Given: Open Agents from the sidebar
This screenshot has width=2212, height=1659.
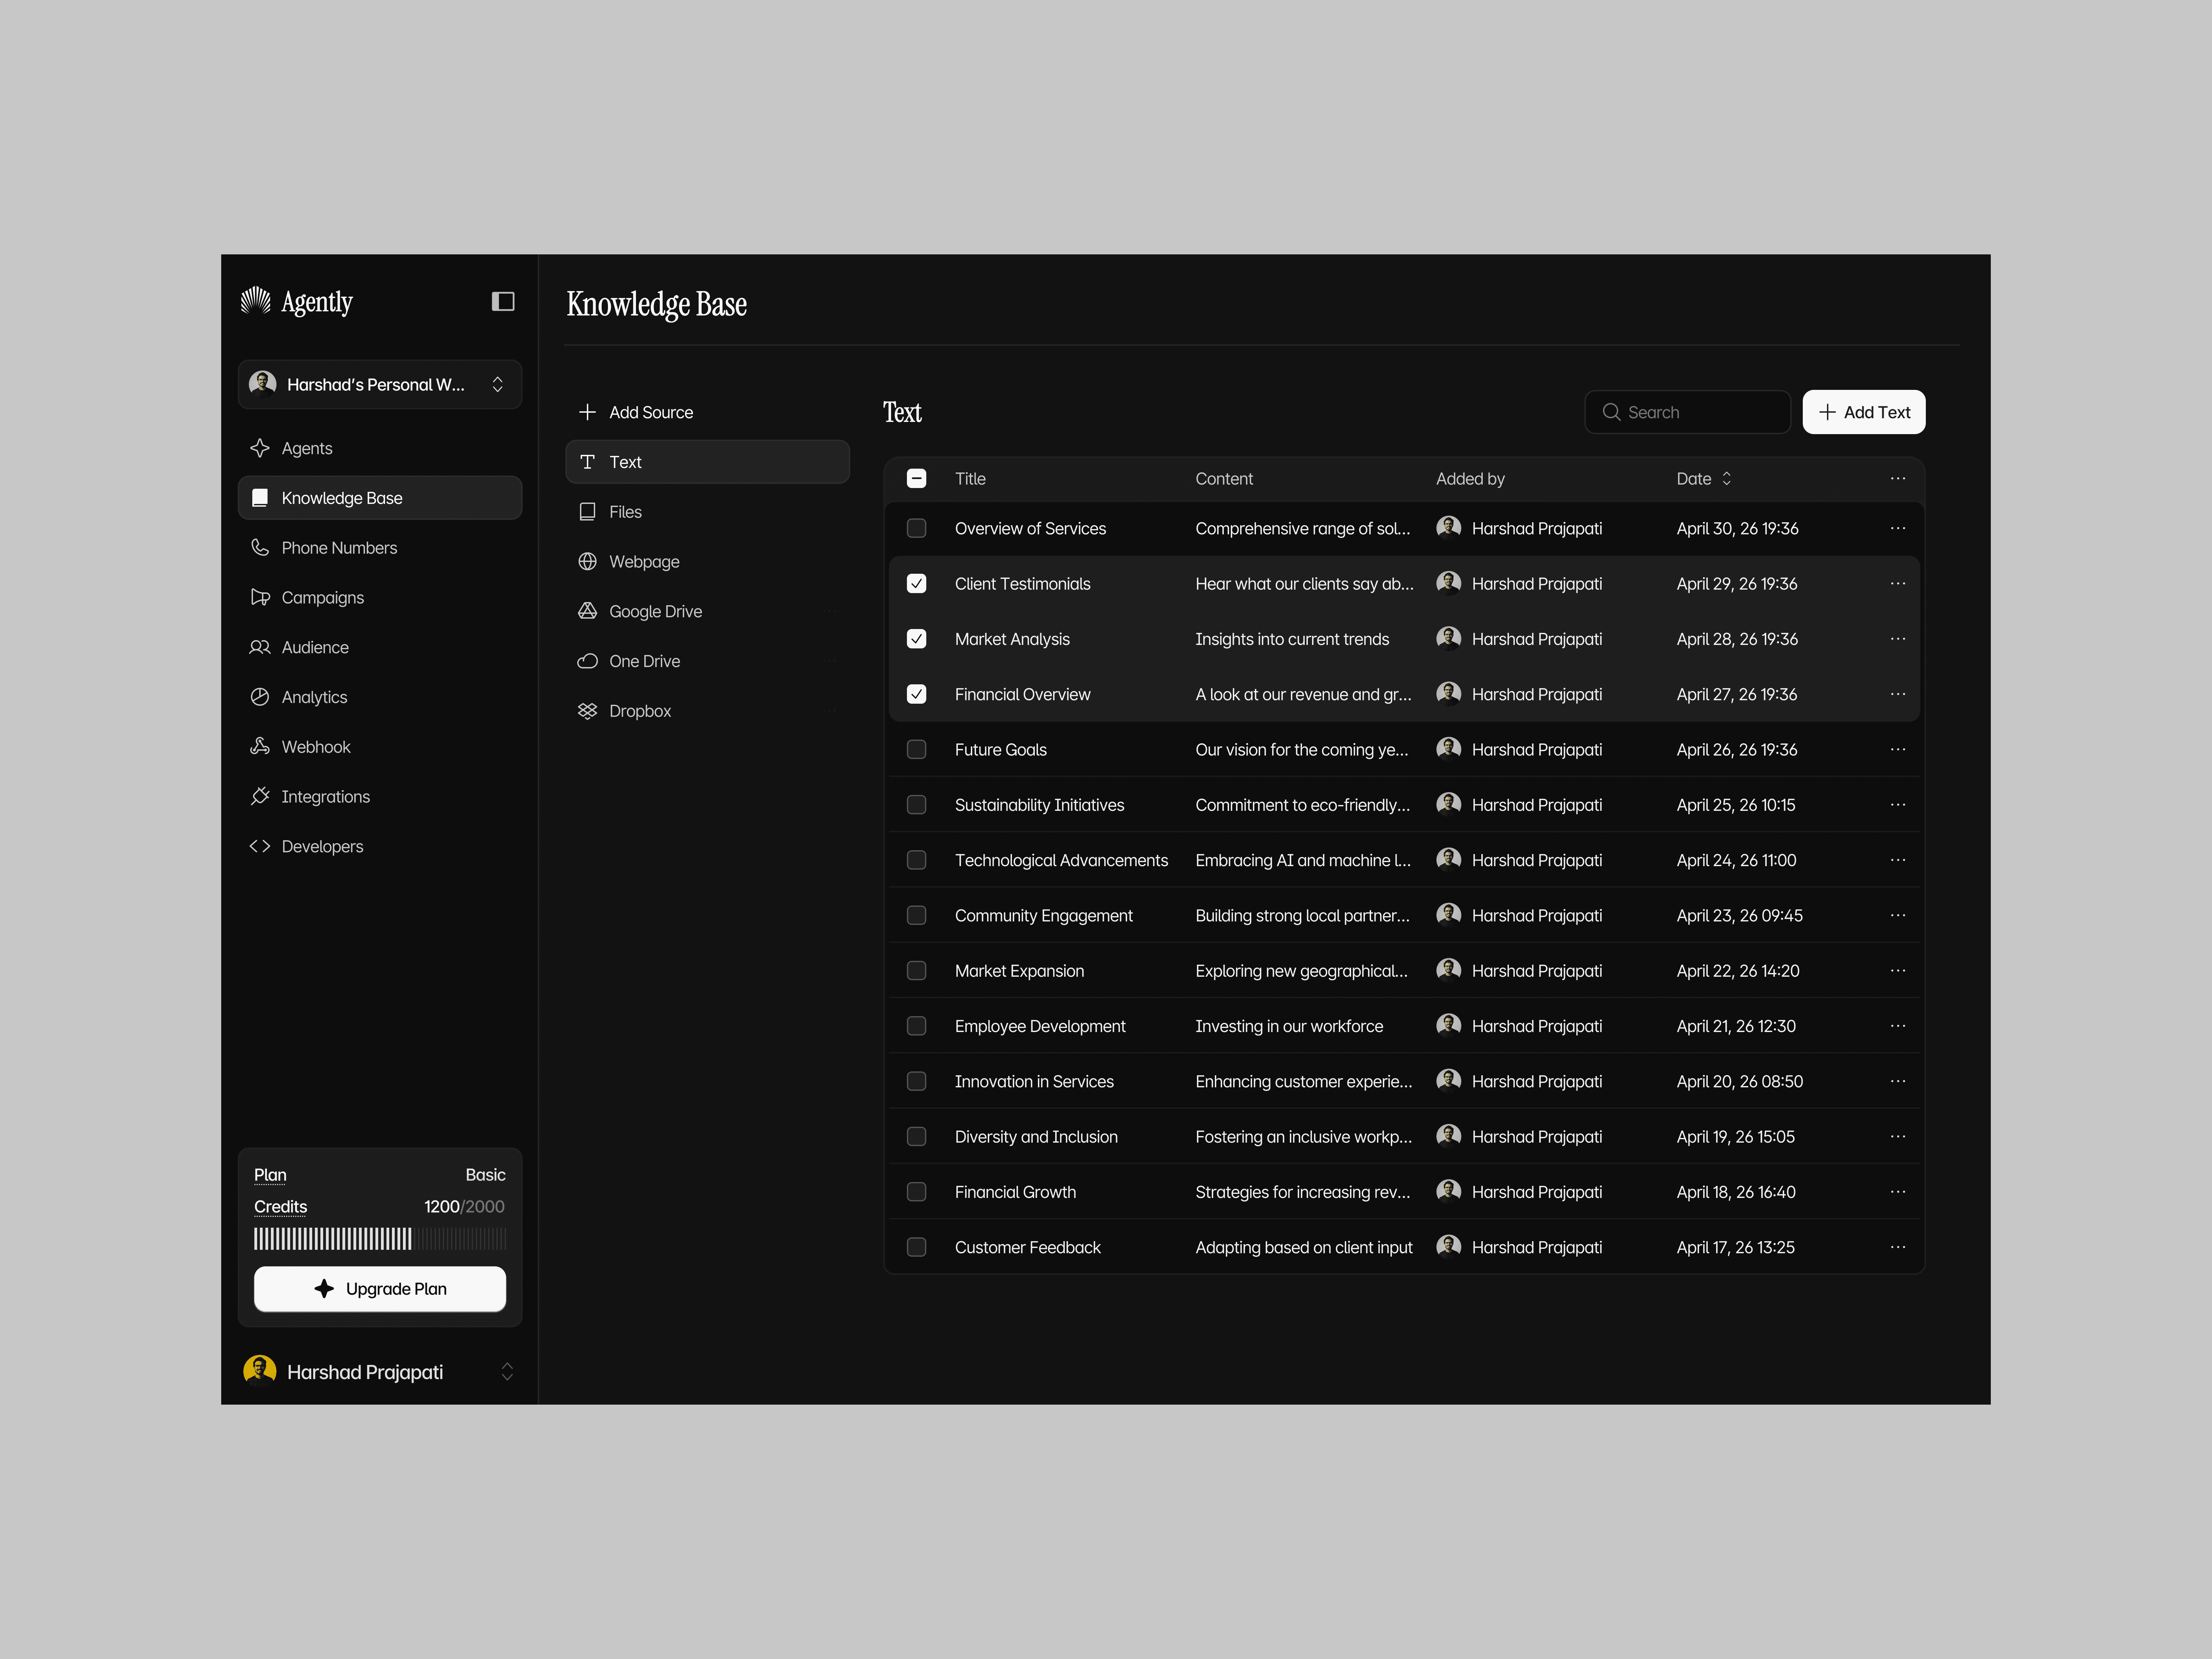Looking at the screenshot, I should click(380, 448).
